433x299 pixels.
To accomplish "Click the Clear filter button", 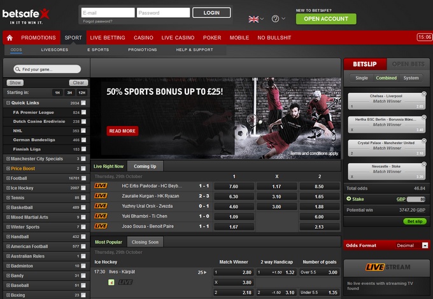I will [x=78, y=83].
